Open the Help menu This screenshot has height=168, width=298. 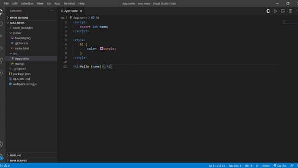(x=81, y=3)
